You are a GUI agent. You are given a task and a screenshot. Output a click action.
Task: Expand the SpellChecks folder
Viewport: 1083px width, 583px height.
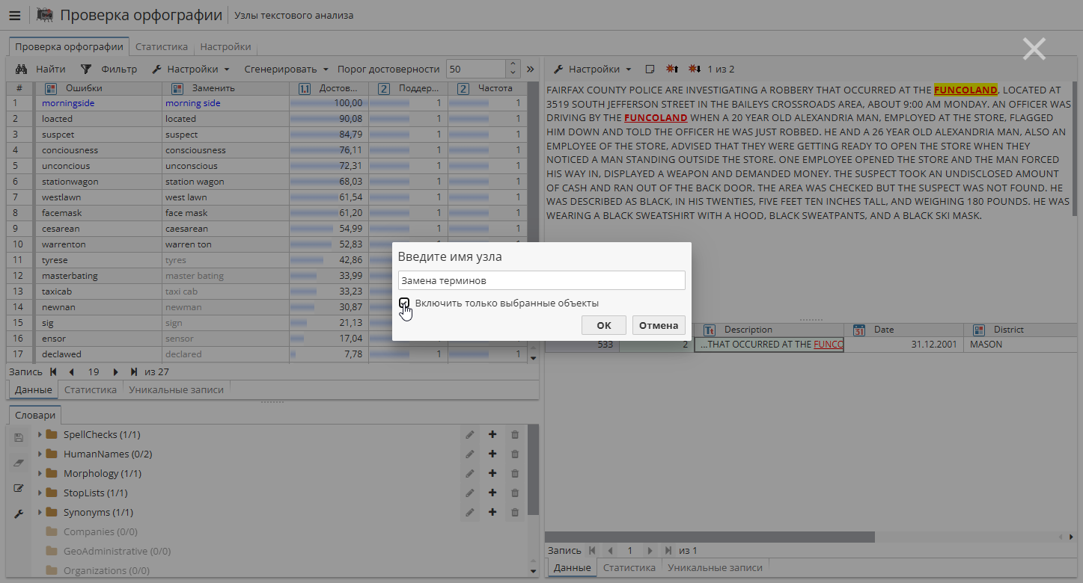40,434
